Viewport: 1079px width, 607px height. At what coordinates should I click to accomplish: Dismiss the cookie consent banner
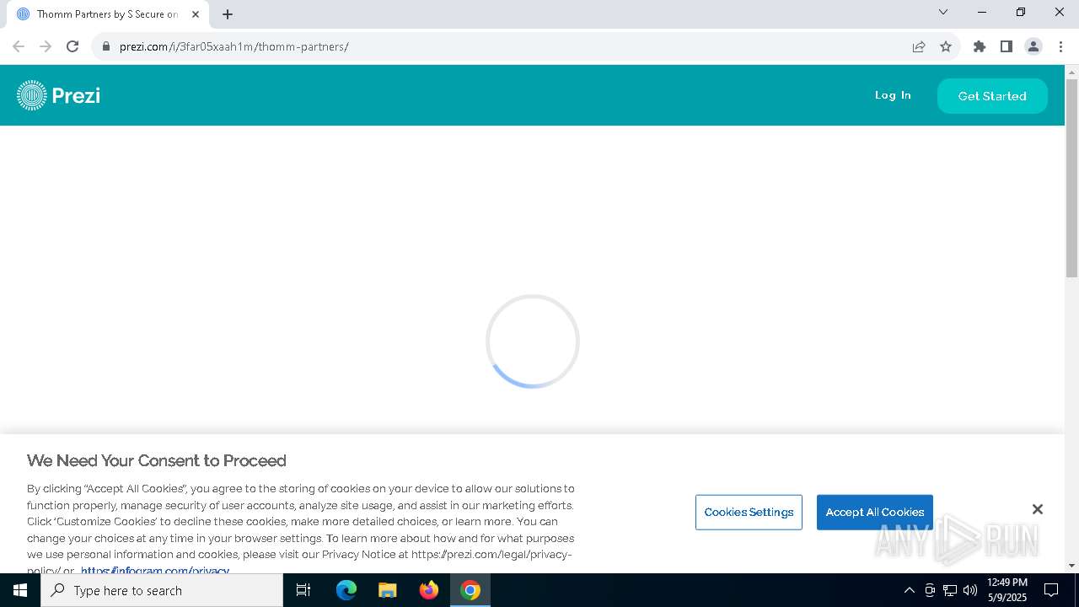(x=1038, y=509)
